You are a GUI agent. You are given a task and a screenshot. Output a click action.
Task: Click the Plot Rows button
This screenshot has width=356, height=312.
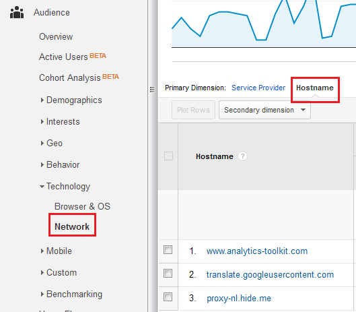point(193,110)
